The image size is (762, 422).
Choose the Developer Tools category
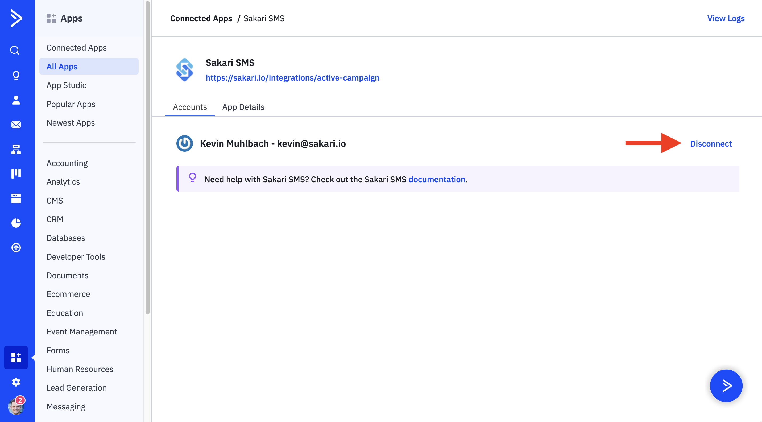point(76,257)
